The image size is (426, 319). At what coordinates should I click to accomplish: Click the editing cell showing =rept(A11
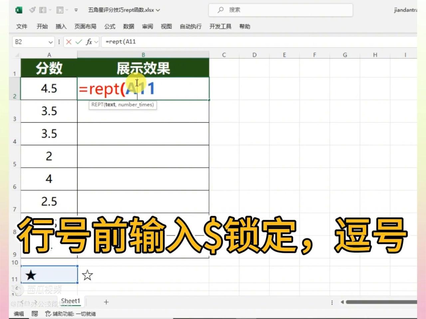(143, 89)
